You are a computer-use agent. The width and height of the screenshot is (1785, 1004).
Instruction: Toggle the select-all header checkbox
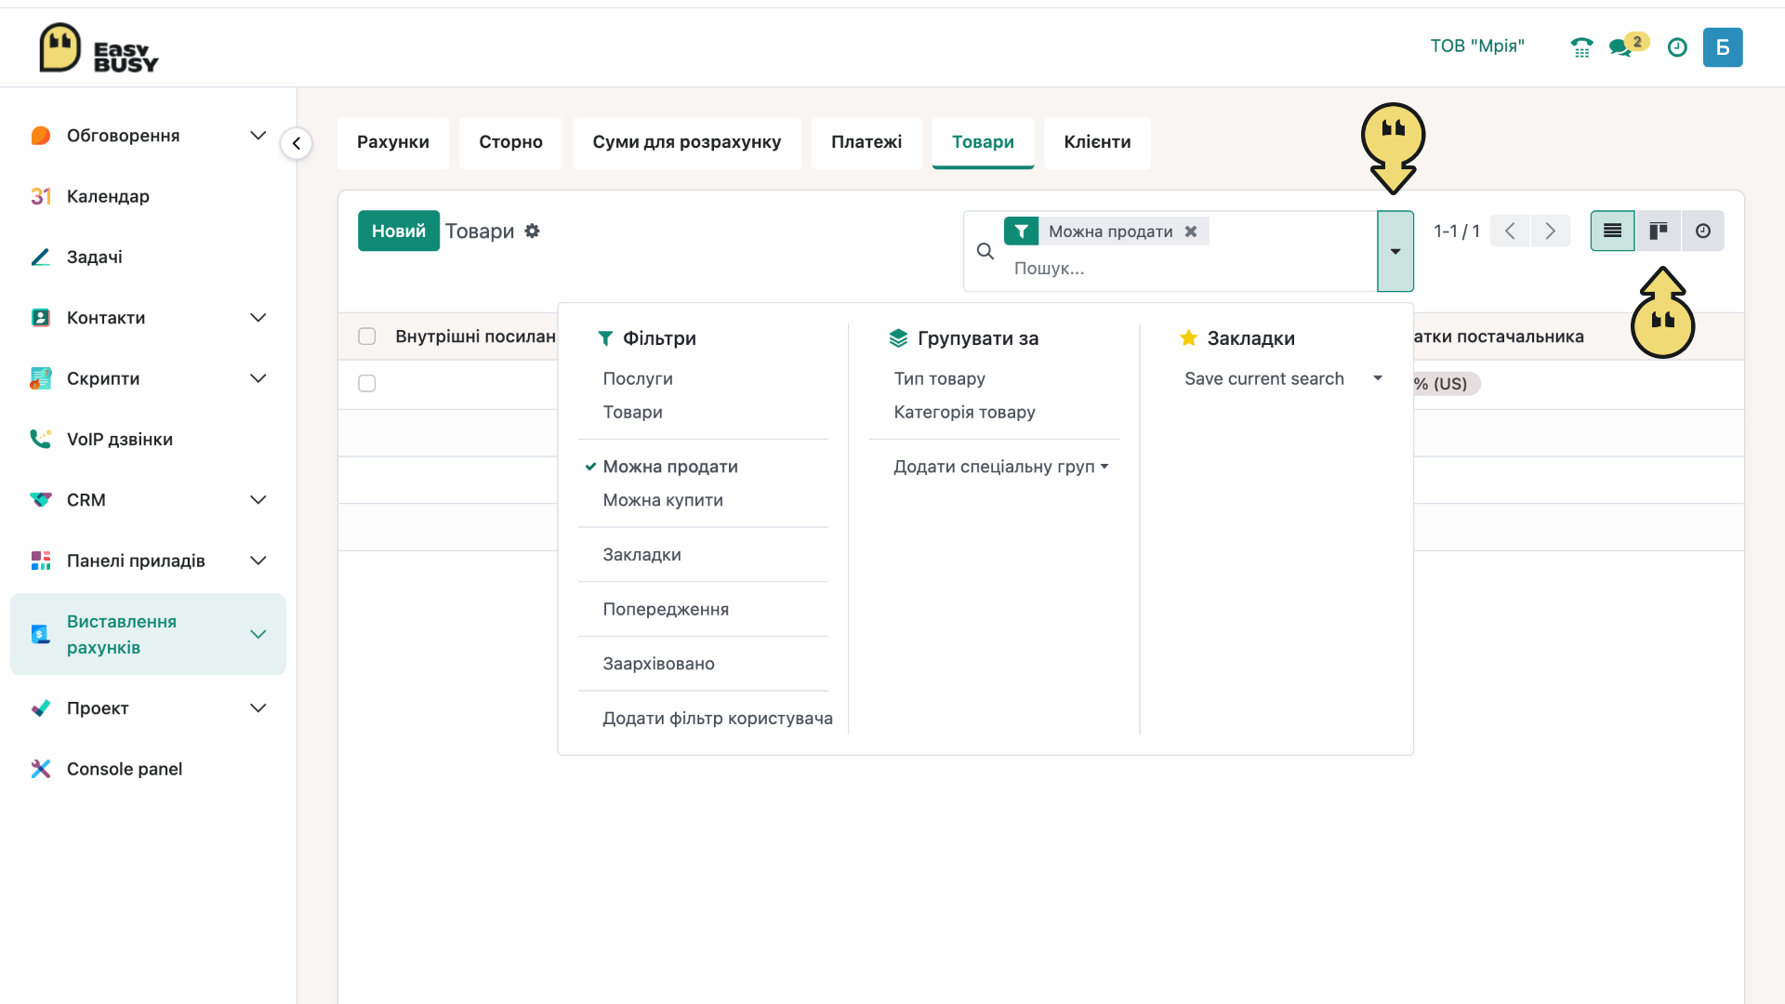(x=367, y=337)
